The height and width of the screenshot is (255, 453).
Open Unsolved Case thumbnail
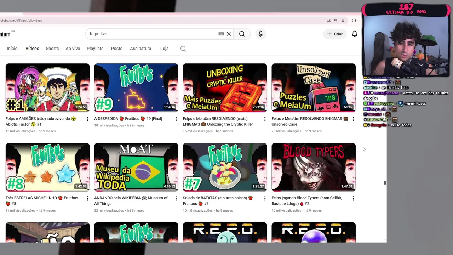tap(314, 87)
